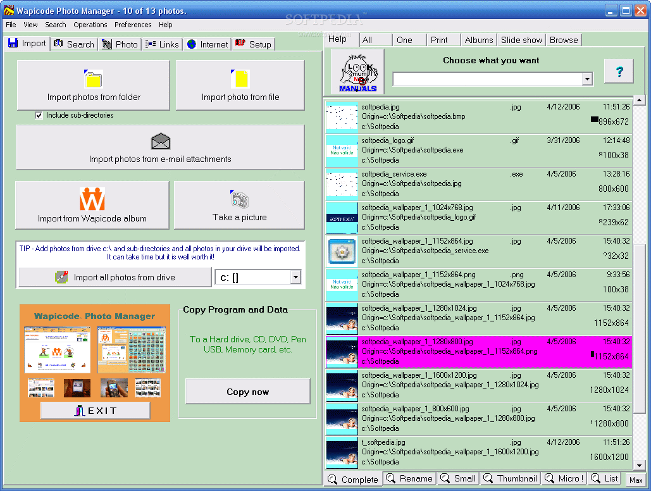Click the photo list scrollbar up arrow
This screenshot has height=491, width=651.
(640, 100)
